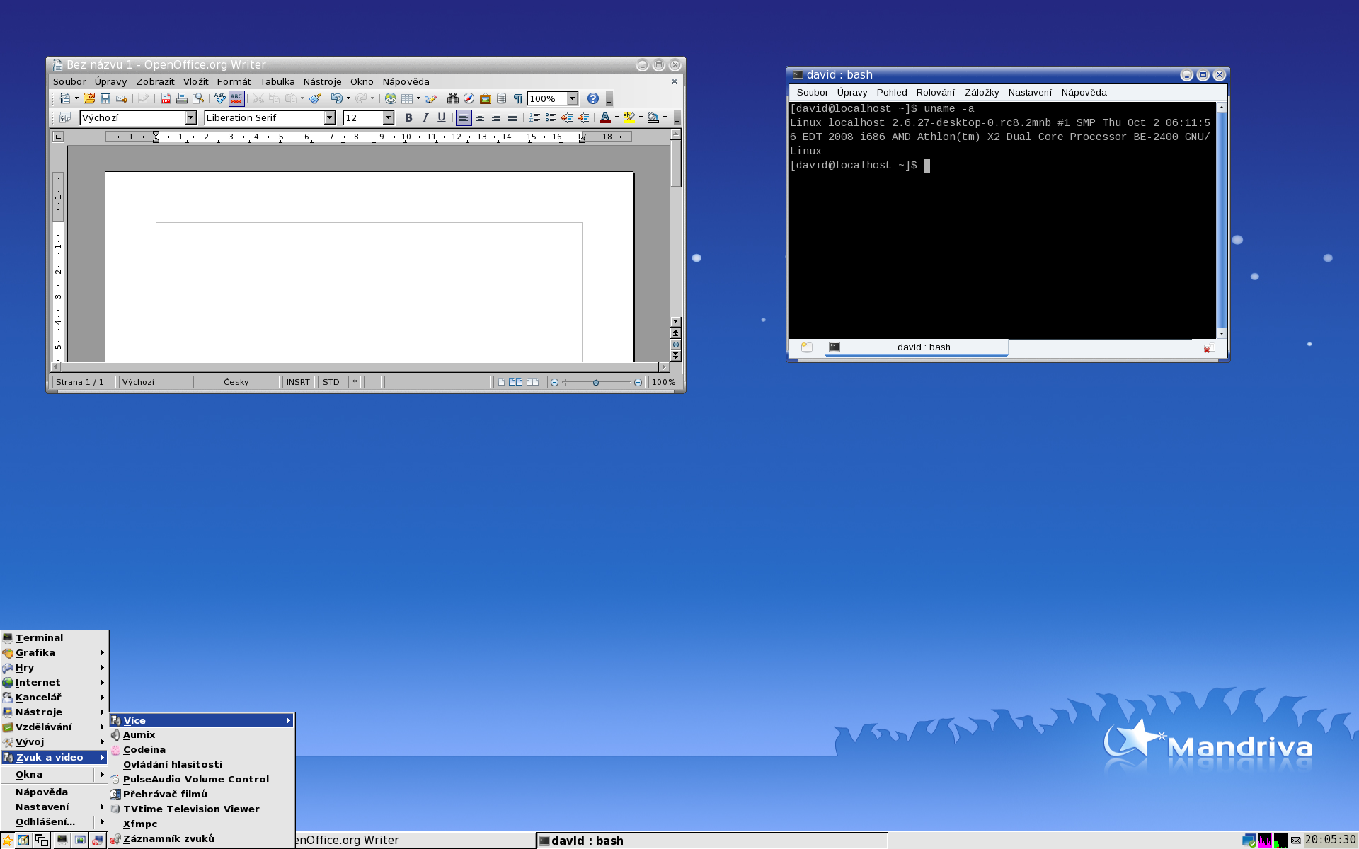Click the Hyperlink globe icon

point(391,98)
